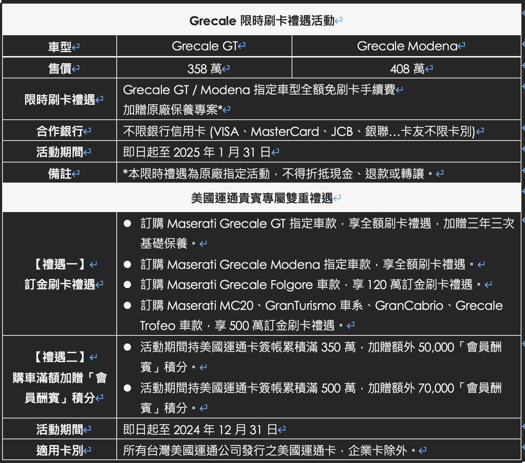Click the "合作銀行" row label
This screenshot has height=463, width=525.
click(x=60, y=131)
